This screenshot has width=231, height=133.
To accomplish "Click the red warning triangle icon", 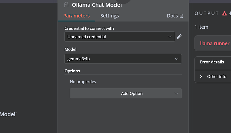I will tap(224, 14).
